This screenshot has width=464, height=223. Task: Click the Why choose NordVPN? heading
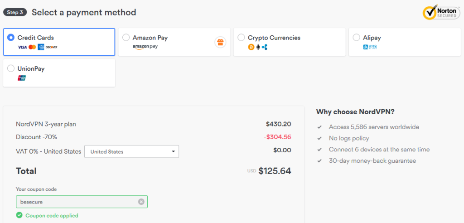[355, 111]
